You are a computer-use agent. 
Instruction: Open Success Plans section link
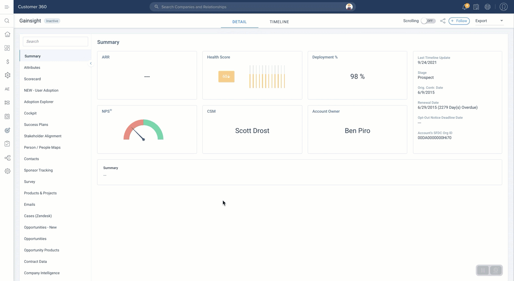pyautogui.click(x=36, y=124)
